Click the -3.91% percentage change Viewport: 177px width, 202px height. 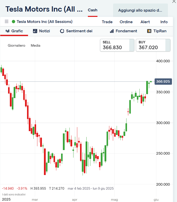(x=22, y=188)
